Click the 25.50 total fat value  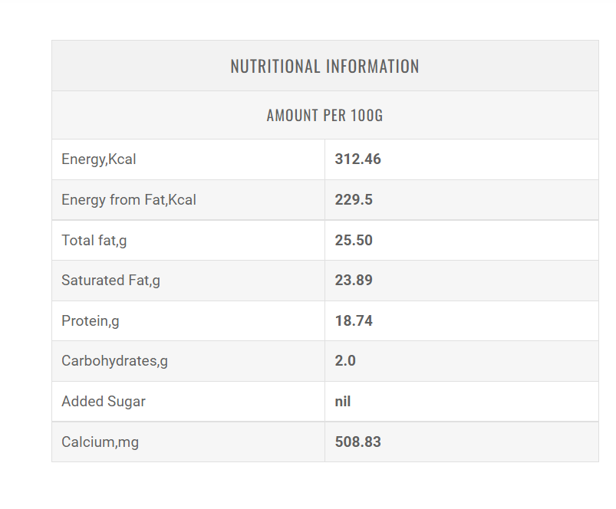pos(354,240)
